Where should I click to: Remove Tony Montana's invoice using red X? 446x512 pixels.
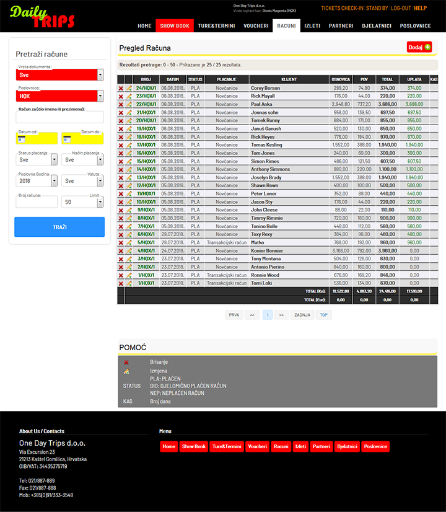point(121,258)
